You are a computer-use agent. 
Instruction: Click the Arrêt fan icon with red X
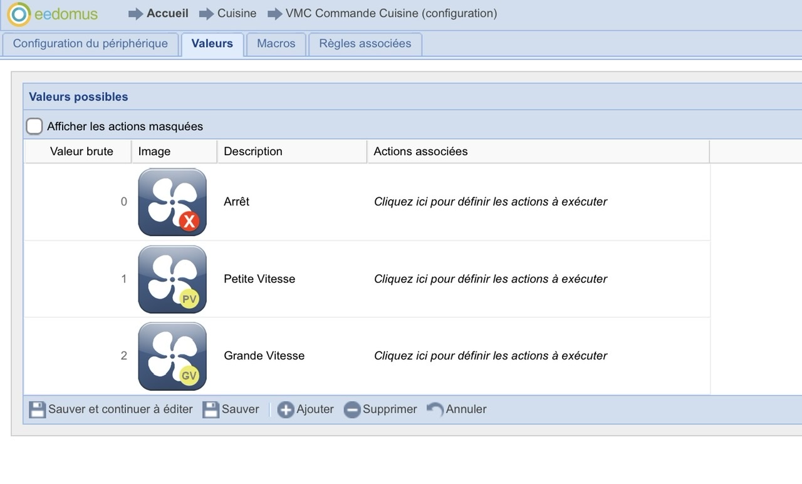(x=172, y=202)
